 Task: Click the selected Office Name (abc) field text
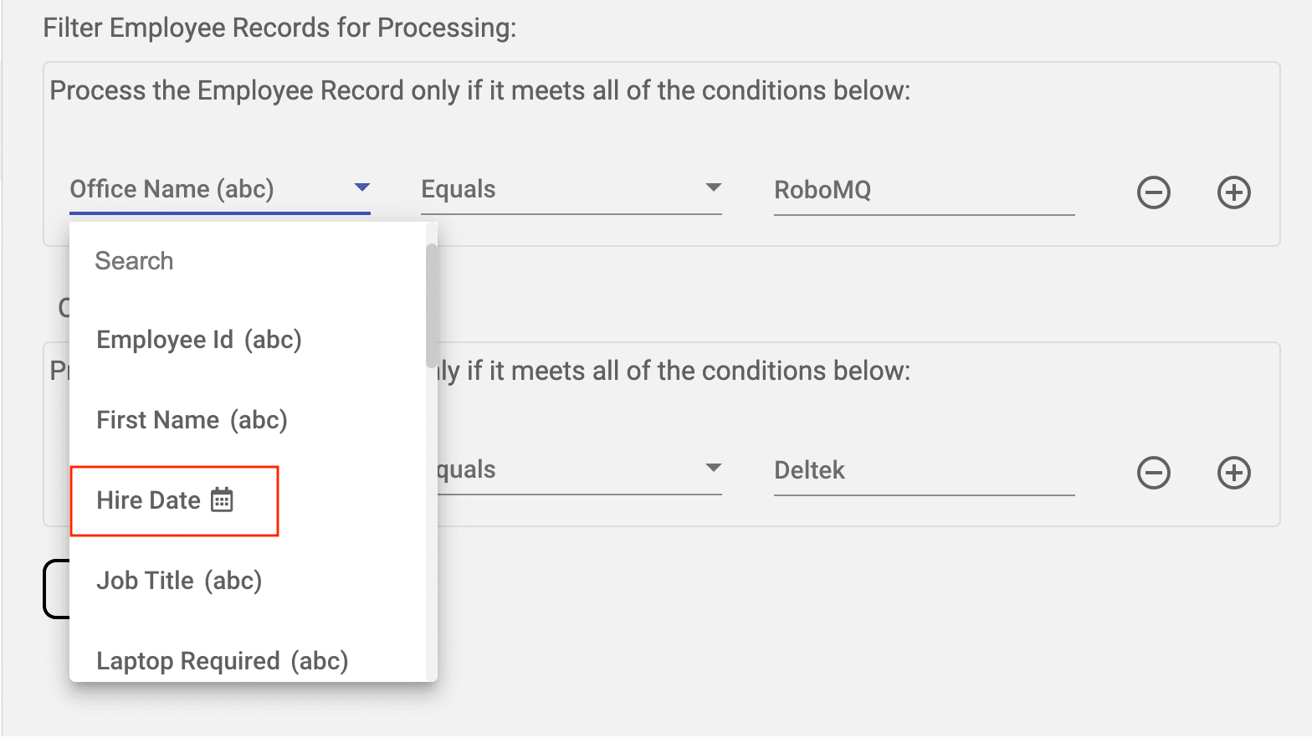172,189
